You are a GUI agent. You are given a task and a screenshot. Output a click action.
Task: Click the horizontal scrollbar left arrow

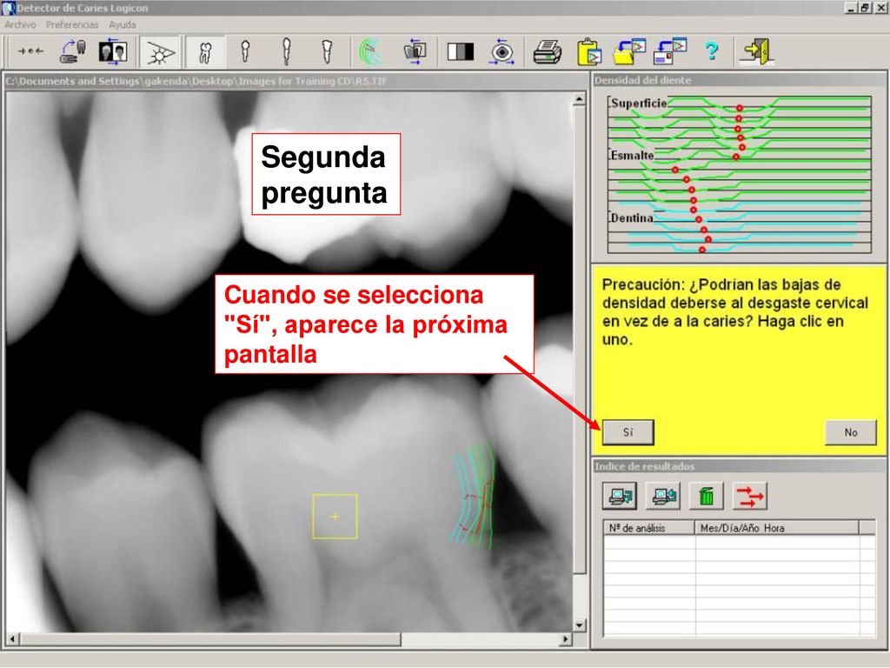[x=12, y=639]
